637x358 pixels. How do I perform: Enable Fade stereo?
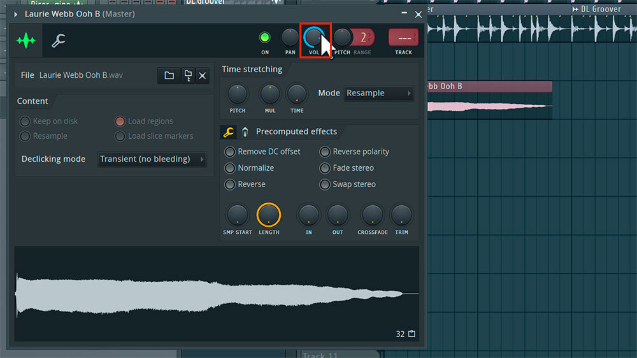click(325, 168)
